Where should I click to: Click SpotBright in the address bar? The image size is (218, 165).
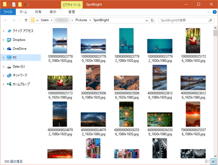[x=101, y=20]
